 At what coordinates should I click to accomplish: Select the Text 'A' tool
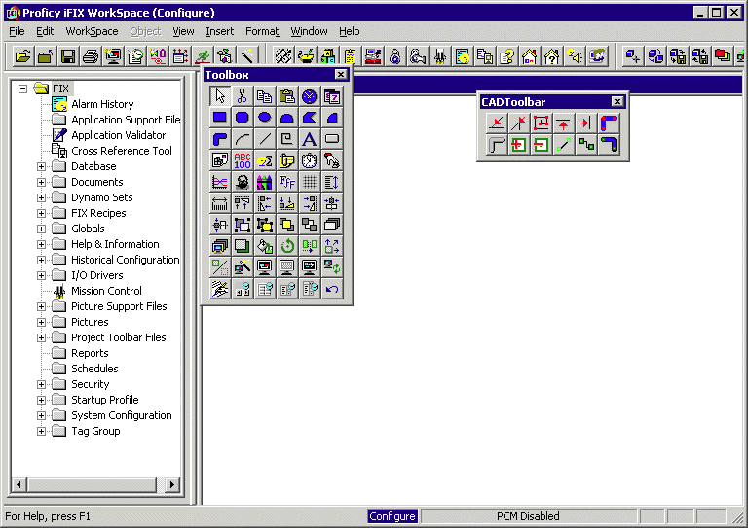(x=310, y=139)
